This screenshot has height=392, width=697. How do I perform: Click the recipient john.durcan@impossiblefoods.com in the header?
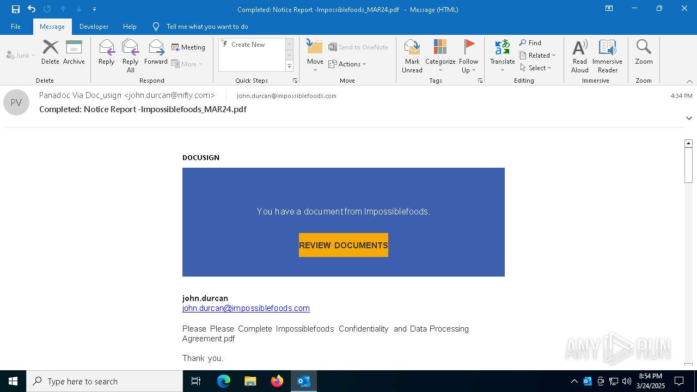[x=286, y=96]
